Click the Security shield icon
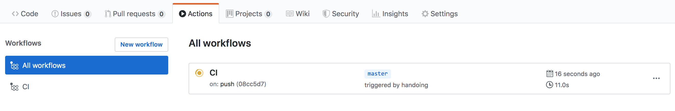The height and width of the screenshot is (111, 675). pyautogui.click(x=326, y=13)
